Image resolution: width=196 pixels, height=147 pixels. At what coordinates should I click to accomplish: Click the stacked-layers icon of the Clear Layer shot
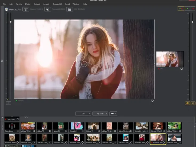pyautogui.click(x=12, y=126)
